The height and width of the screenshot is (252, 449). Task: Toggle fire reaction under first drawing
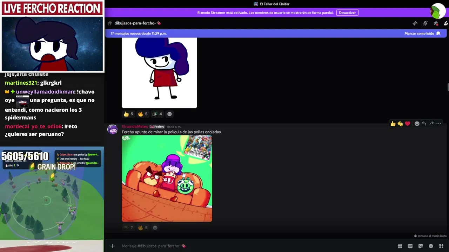pyautogui.click(x=142, y=114)
